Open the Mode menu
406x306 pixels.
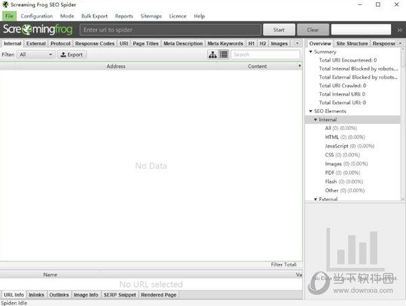(67, 16)
